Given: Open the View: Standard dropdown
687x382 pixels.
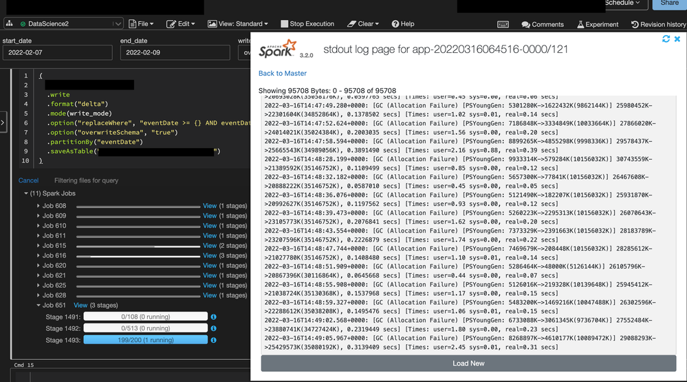Looking at the screenshot, I should 238,24.
